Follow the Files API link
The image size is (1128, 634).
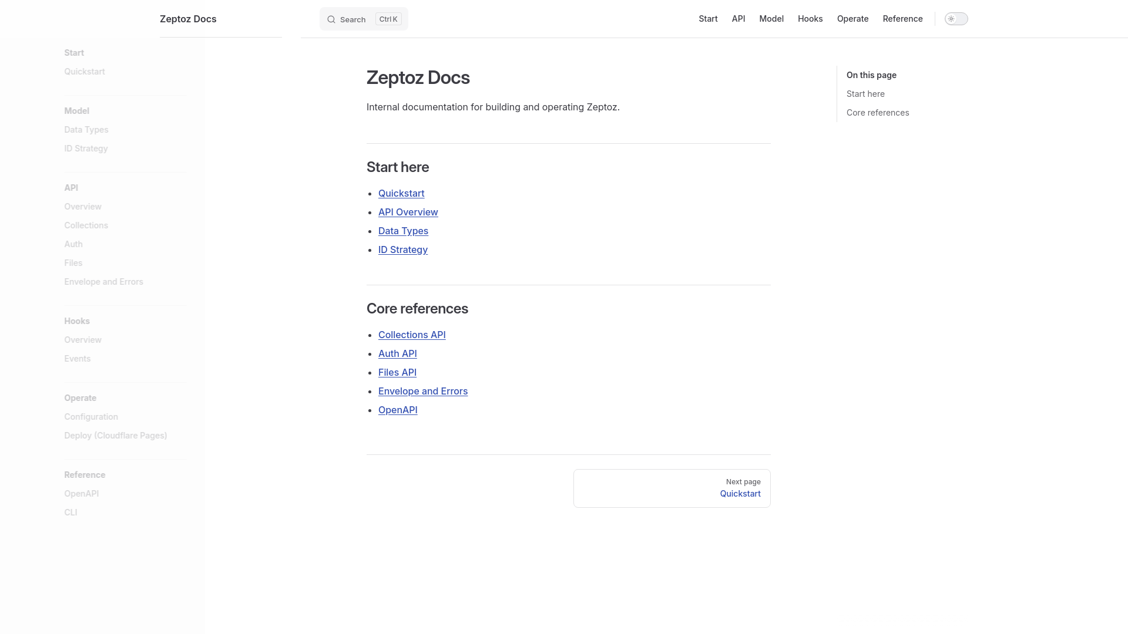[x=397, y=372]
